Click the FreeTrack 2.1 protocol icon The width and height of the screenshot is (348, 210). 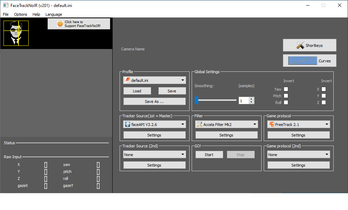272,124
